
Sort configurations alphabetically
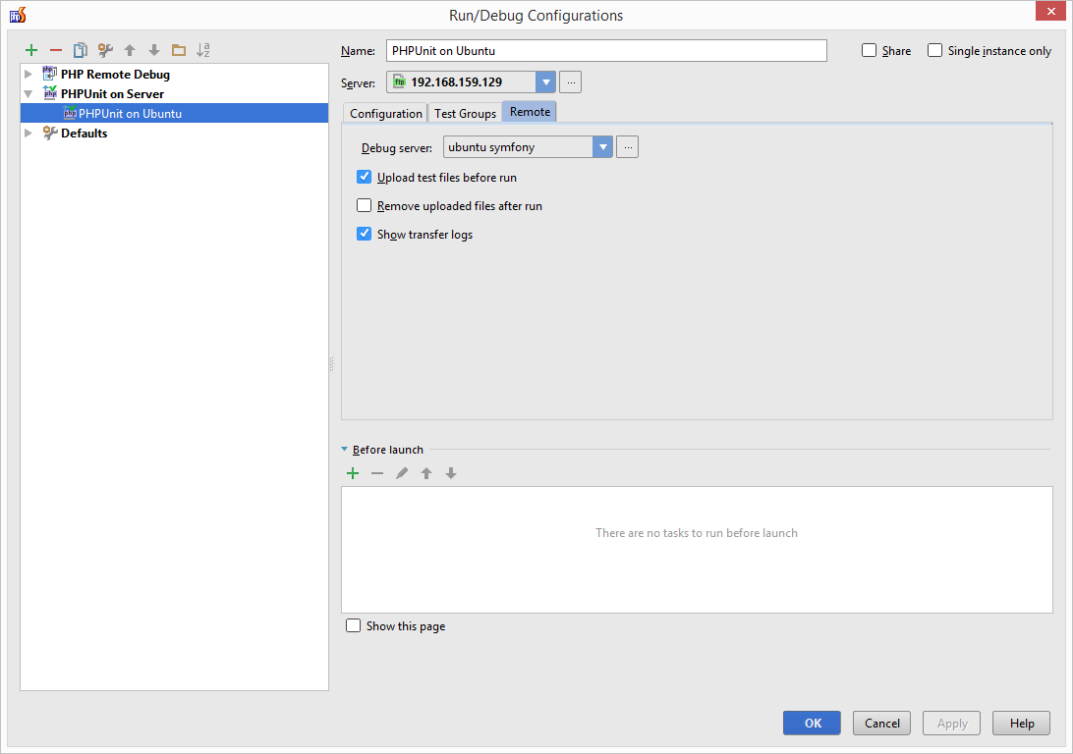click(204, 50)
